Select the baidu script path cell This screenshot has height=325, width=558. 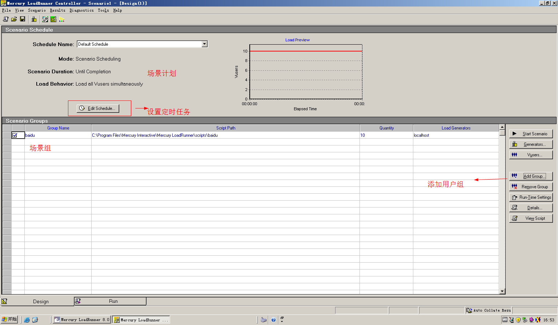pos(226,135)
